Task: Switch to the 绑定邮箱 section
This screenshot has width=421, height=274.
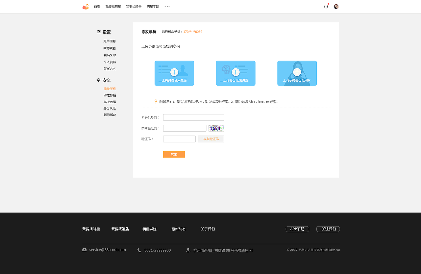Action: (x=110, y=95)
